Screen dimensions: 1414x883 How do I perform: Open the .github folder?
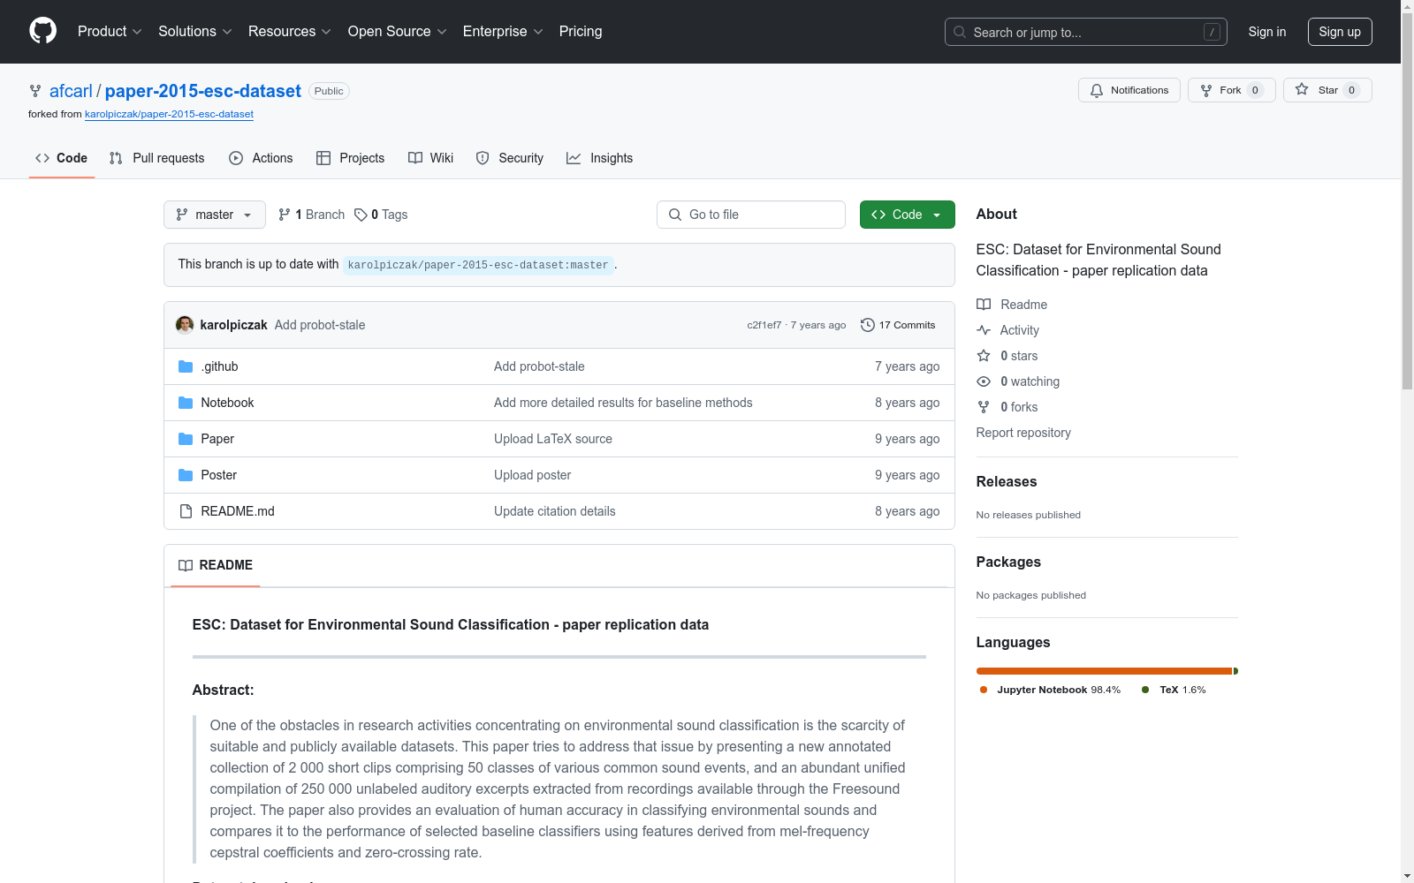tap(219, 366)
